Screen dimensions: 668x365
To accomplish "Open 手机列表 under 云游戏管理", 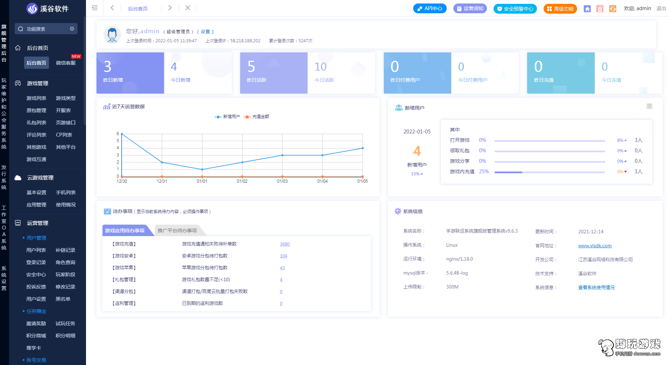I will click(66, 192).
